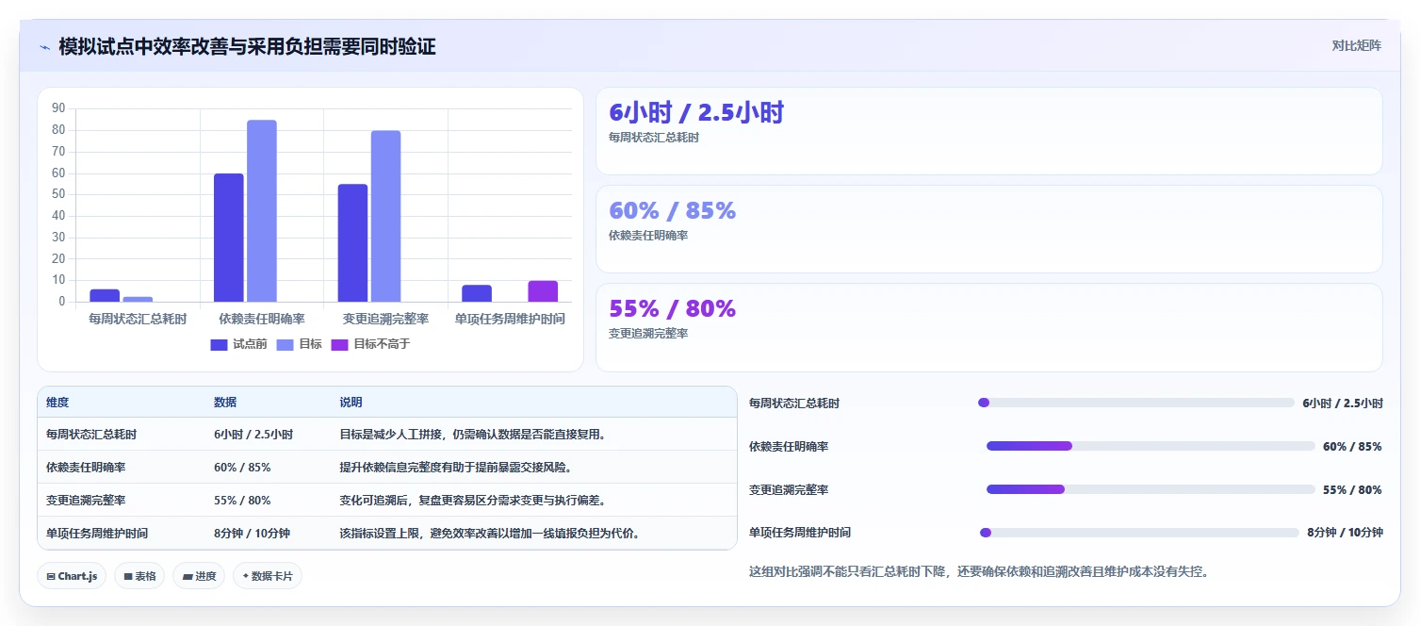
Task: Click the lightning icon beside the title
Action: (x=44, y=47)
